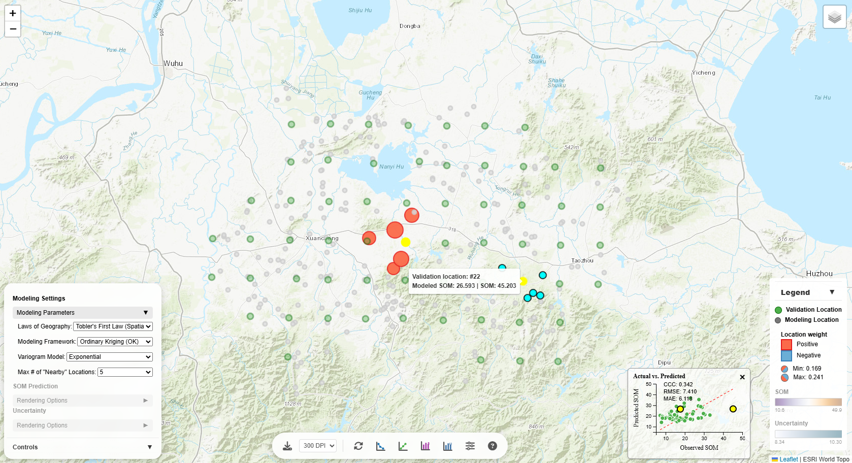The width and height of the screenshot is (852, 463).
Task: Open the blue bar chart
Action: [448, 446]
